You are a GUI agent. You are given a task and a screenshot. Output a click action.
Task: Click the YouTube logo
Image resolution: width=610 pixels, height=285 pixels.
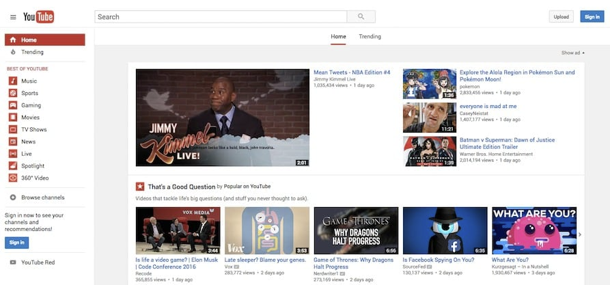pyautogui.click(x=38, y=16)
